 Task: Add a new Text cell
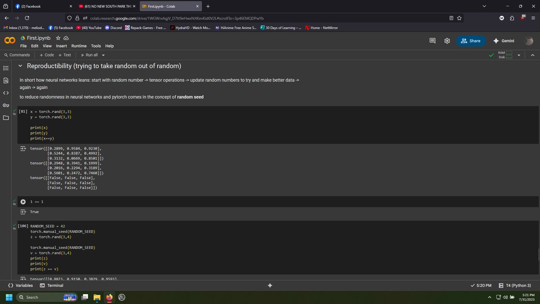(x=65, y=55)
